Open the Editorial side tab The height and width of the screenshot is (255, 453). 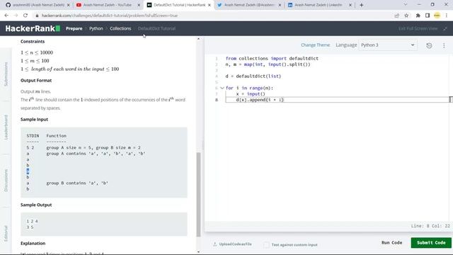pyautogui.click(x=6, y=234)
